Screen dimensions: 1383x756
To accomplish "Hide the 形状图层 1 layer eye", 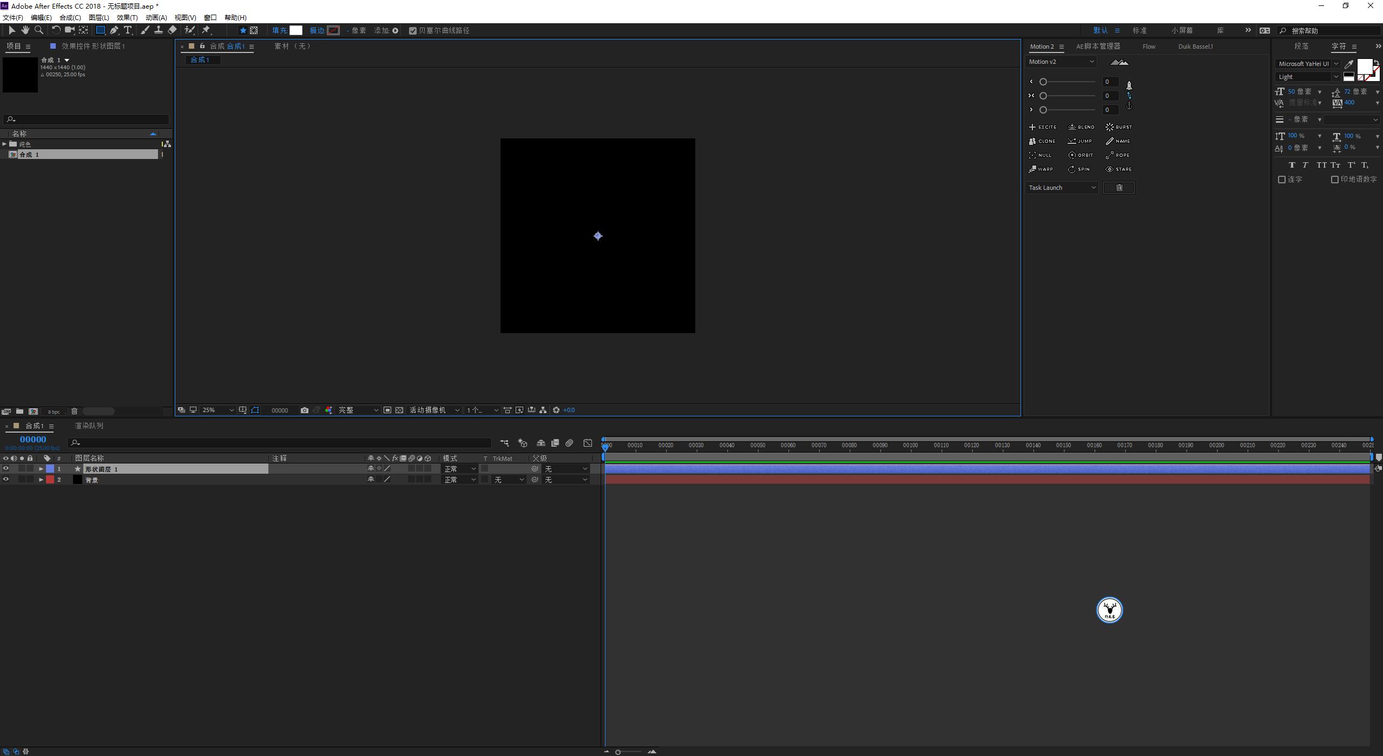I will pos(6,469).
